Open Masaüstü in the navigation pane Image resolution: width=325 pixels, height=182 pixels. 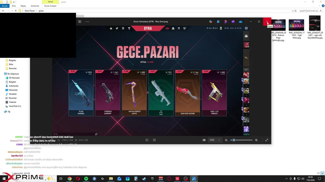tap(13, 90)
